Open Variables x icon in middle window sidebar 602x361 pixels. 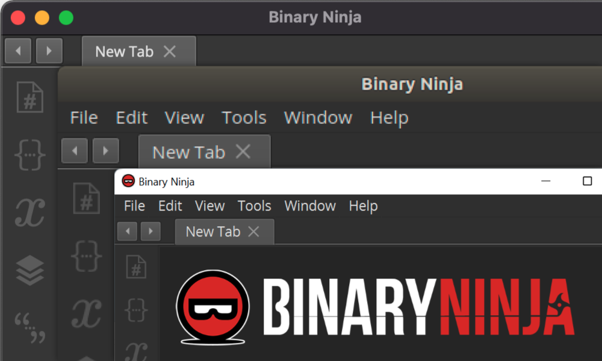pyautogui.click(x=86, y=313)
